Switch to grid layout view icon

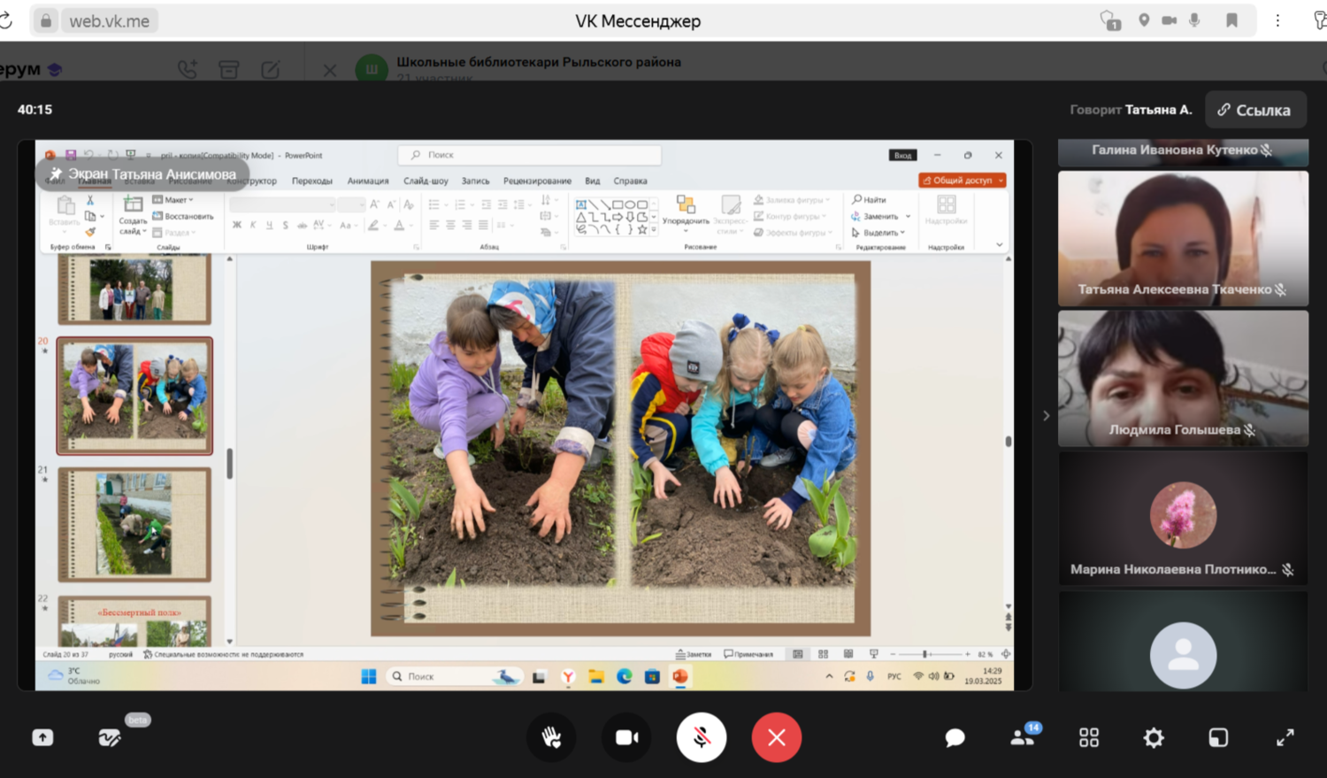coord(1089,737)
